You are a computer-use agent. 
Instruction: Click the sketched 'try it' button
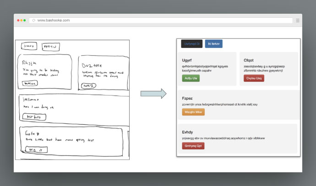(33, 149)
